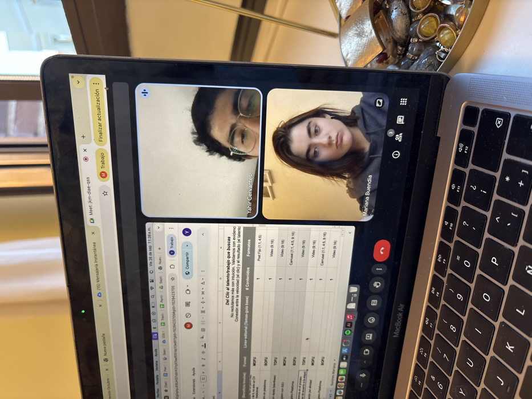Click Finalizar actualización button
Image resolution: width=532 pixels, height=399 pixels.
(98, 115)
